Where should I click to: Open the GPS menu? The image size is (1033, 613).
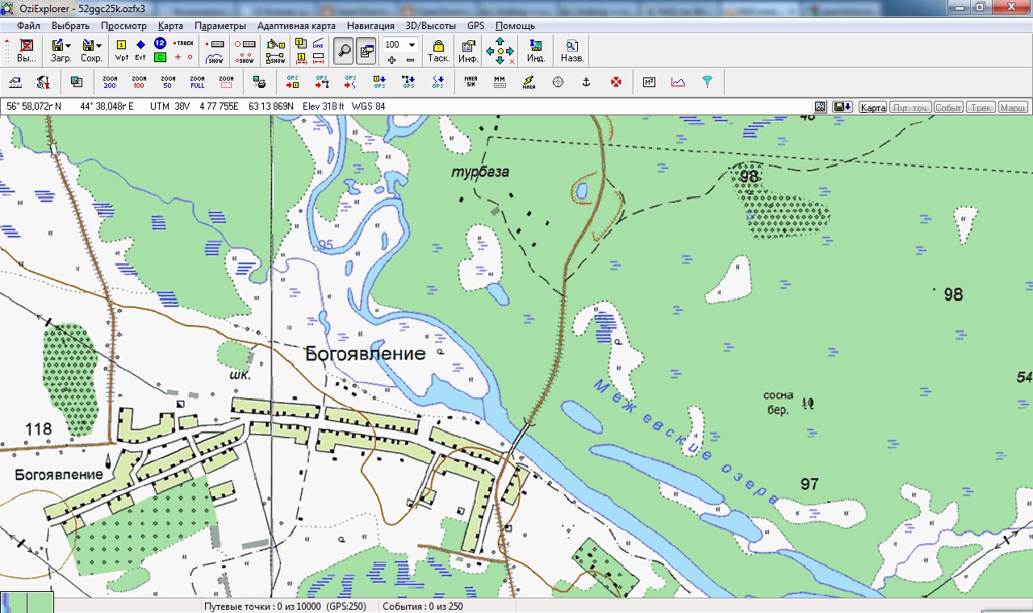coord(475,26)
